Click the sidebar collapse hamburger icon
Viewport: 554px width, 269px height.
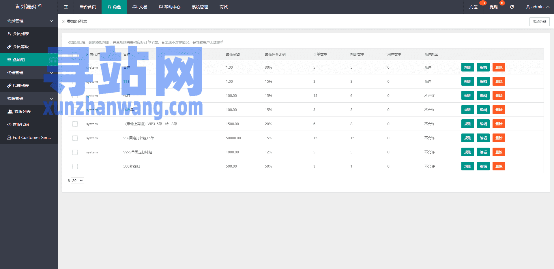pyautogui.click(x=66, y=7)
